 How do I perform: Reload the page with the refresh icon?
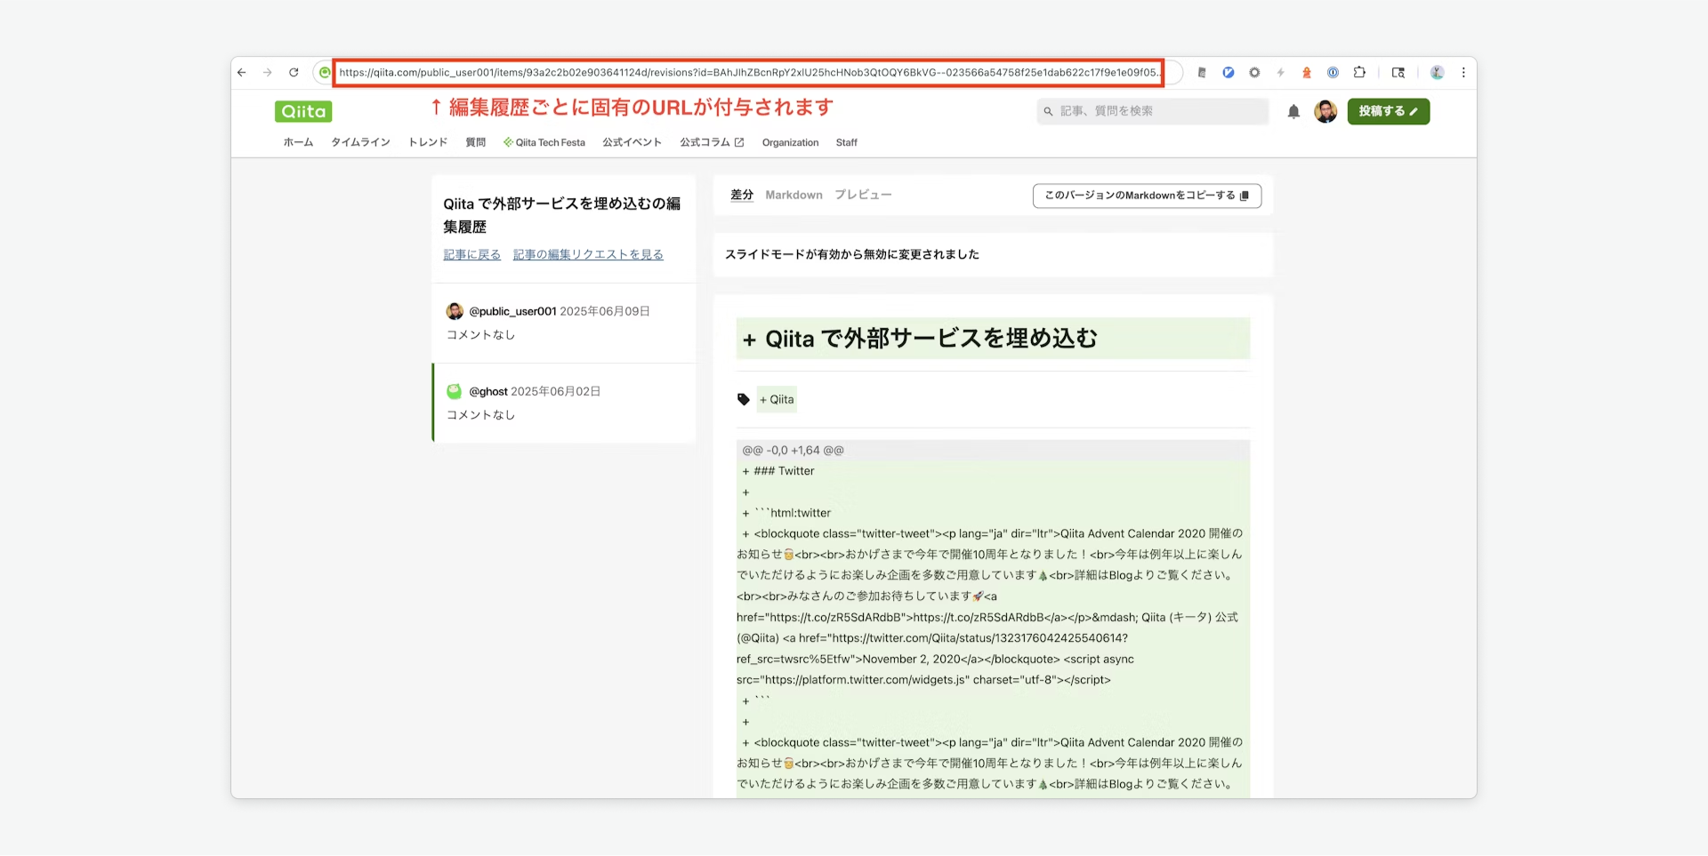point(294,73)
